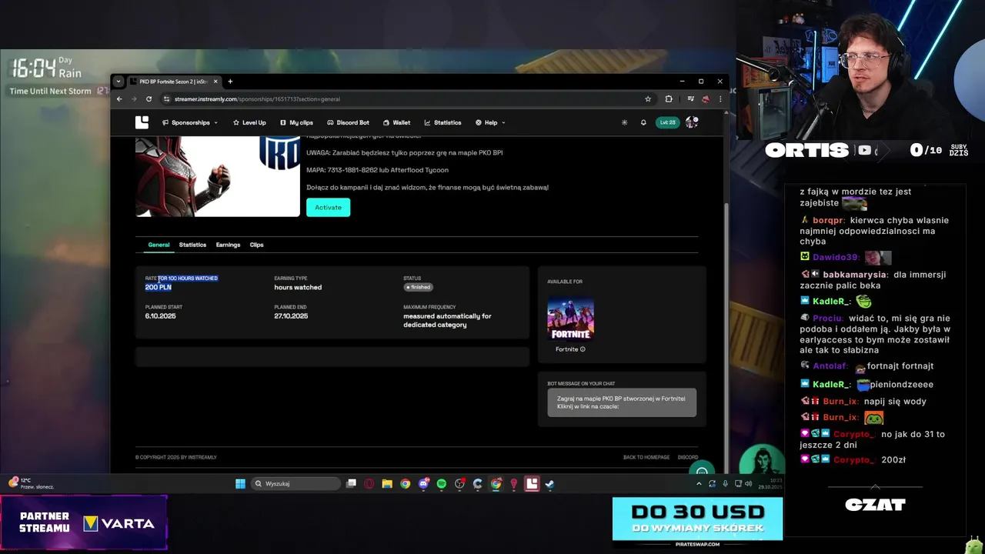Open My clips in the navbar
The image size is (985, 554).
click(296, 122)
